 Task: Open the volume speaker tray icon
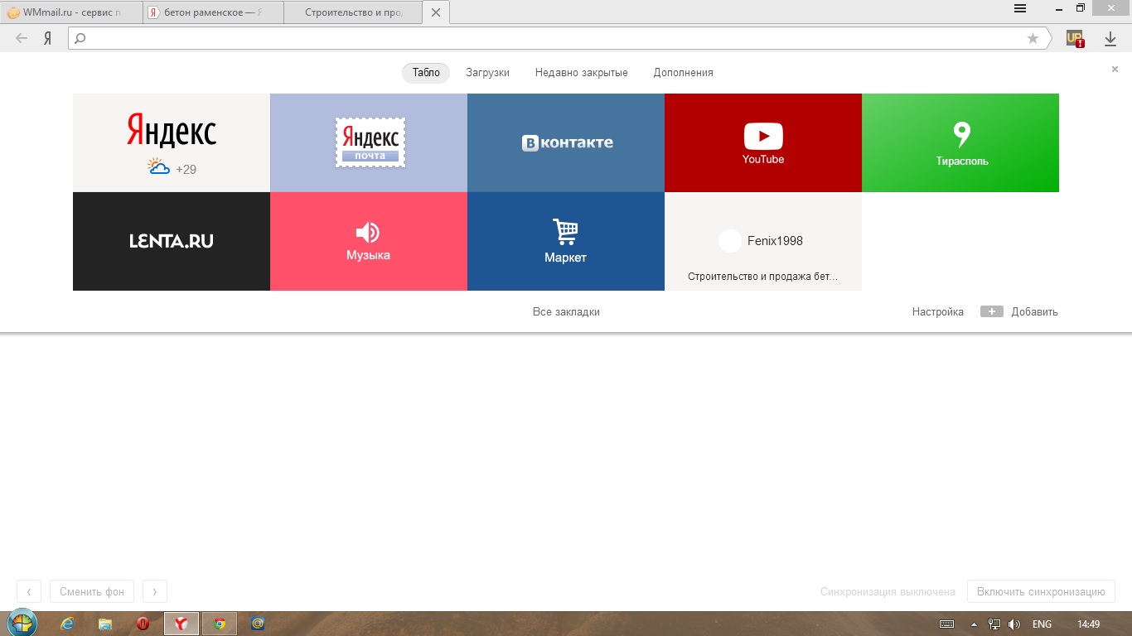pos(1014,624)
